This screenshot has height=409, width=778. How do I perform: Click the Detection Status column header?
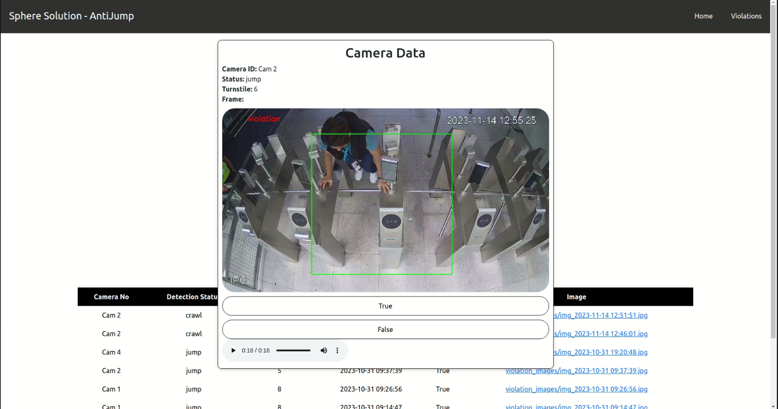point(192,296)
